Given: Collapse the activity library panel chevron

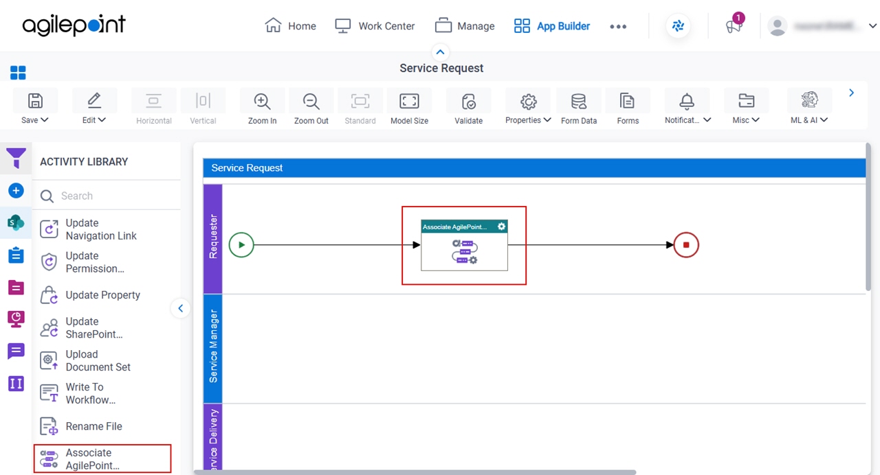Looking at the screenshot, I should pyautogui.click(x=180, y=308).
